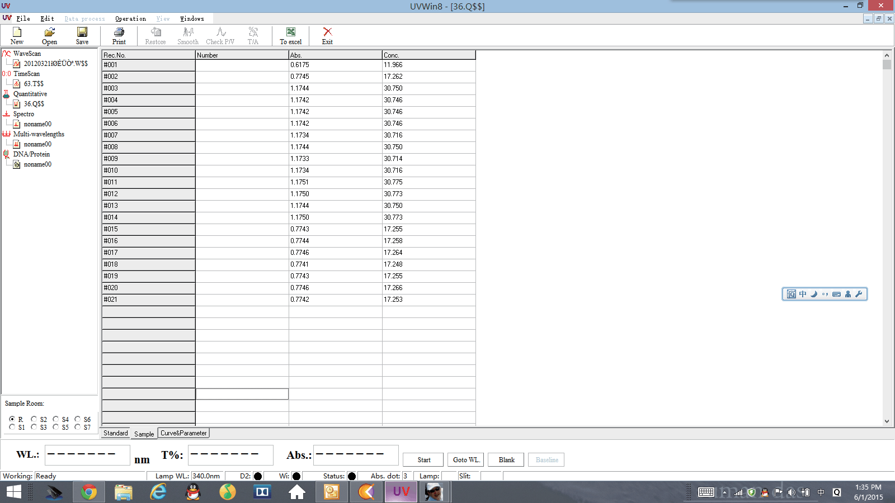
Task: Click the New file toolbar icon
Action: pos(17,36)
